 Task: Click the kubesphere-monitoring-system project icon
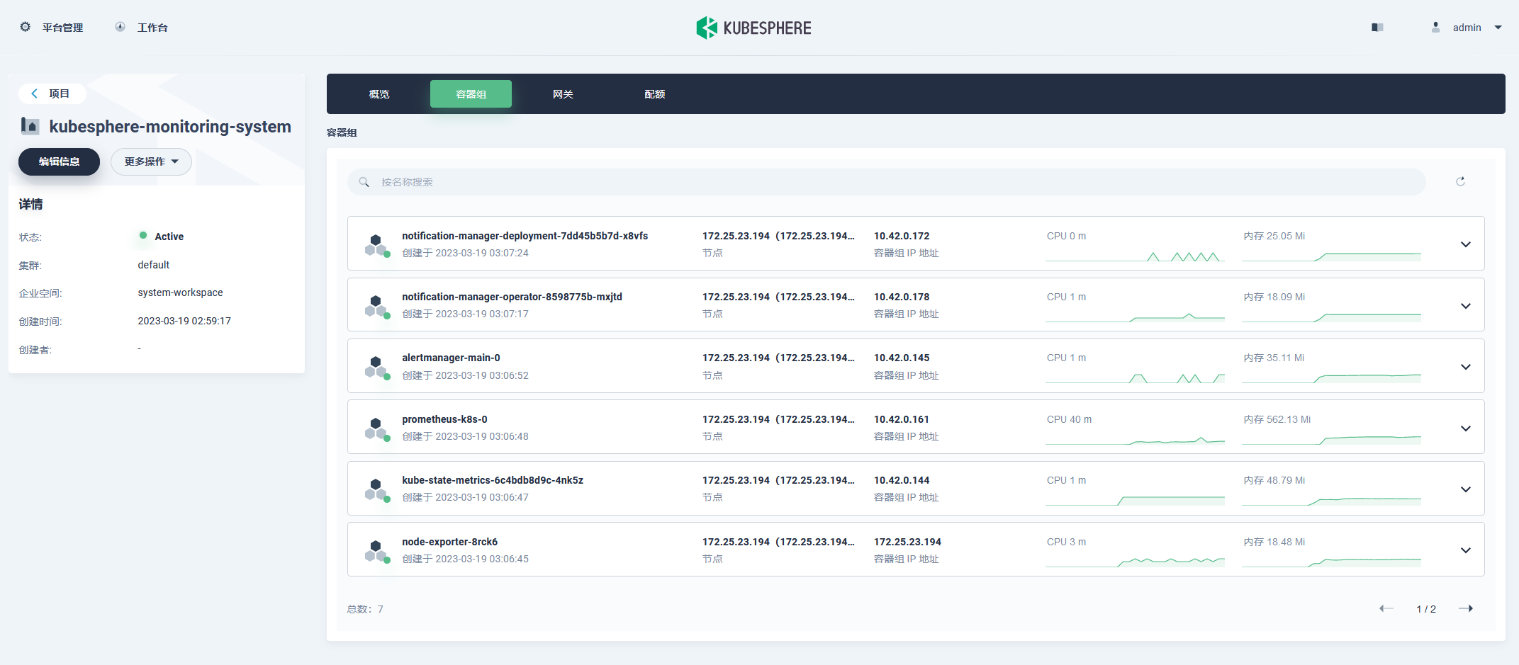29,126
